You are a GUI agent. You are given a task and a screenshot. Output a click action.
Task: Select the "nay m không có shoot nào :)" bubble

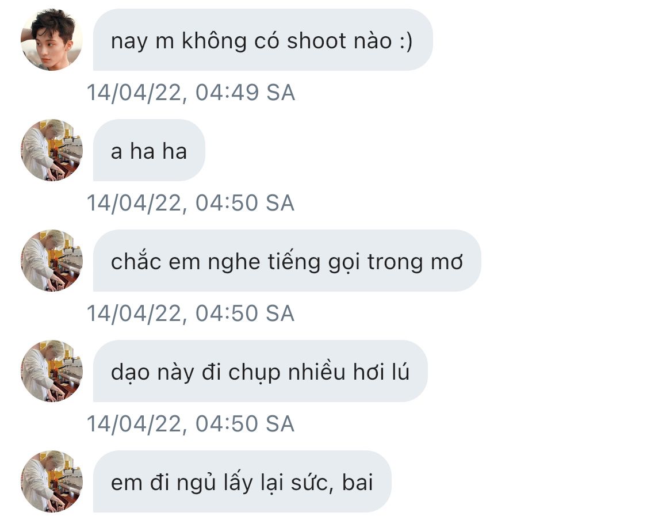pos(263,40)
